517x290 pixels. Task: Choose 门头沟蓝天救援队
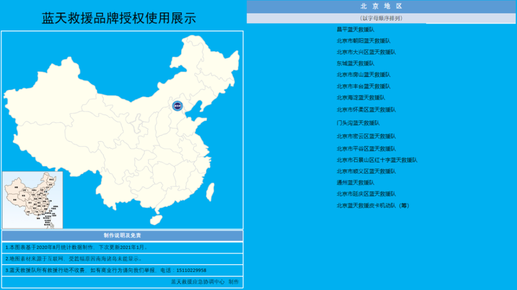pyautogui.click(x=358, y=123)
